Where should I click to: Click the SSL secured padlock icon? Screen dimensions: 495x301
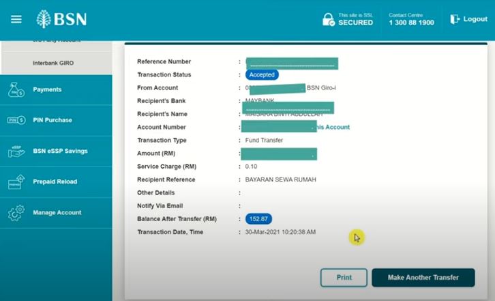(x=329, y=19)
